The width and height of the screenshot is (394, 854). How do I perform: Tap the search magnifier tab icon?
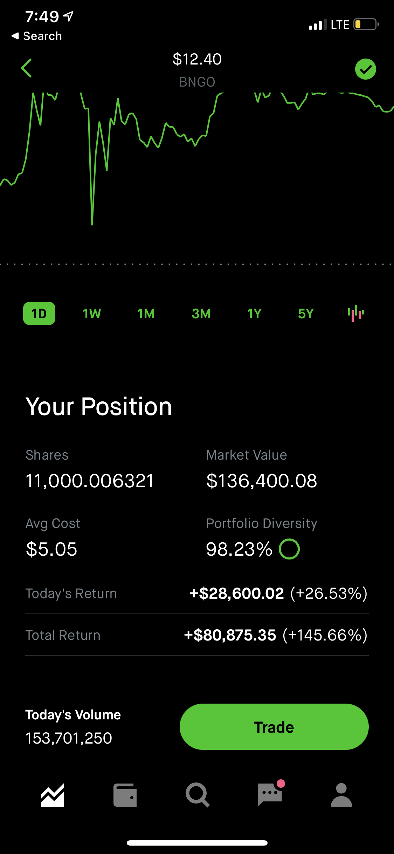(198, 795)
